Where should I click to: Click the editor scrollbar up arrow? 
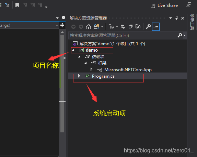[62, 32]
